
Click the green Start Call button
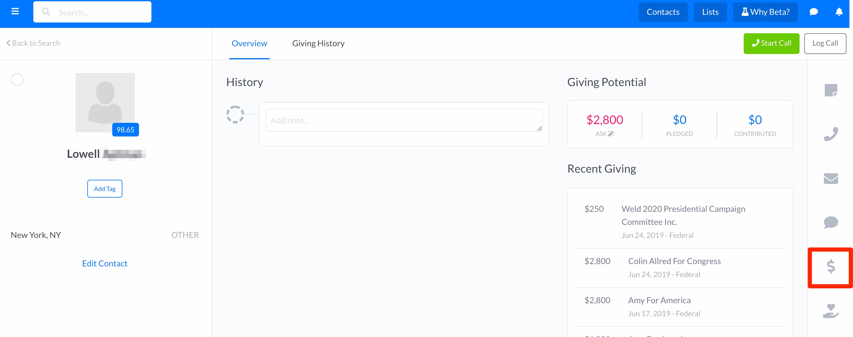coord(771,43)
